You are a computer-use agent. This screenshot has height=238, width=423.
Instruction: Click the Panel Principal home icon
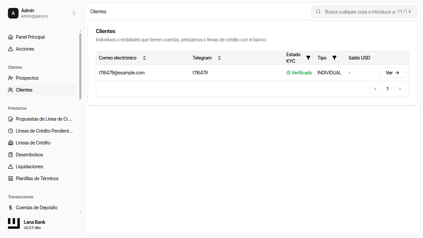click(x=11, y=37)
